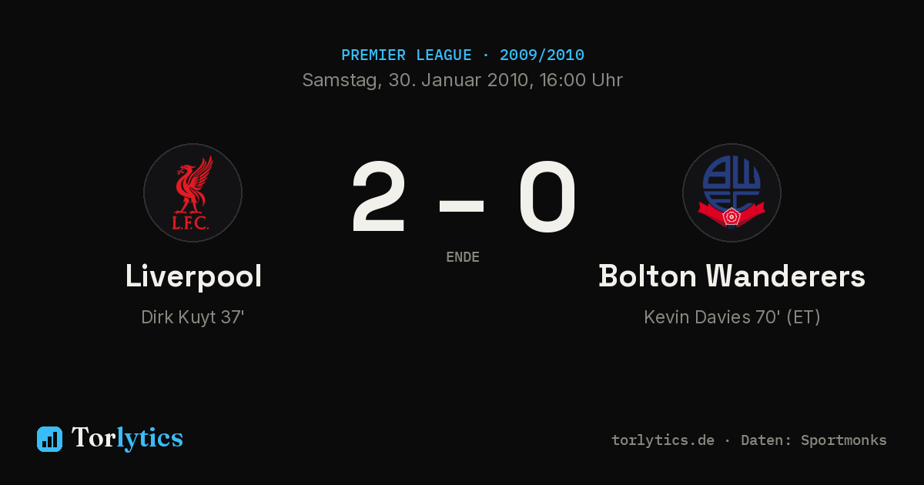Viewport: 924px width, 485px height.
Task: Click Bolton's away score of 0
Action: (x=547, y=198)
